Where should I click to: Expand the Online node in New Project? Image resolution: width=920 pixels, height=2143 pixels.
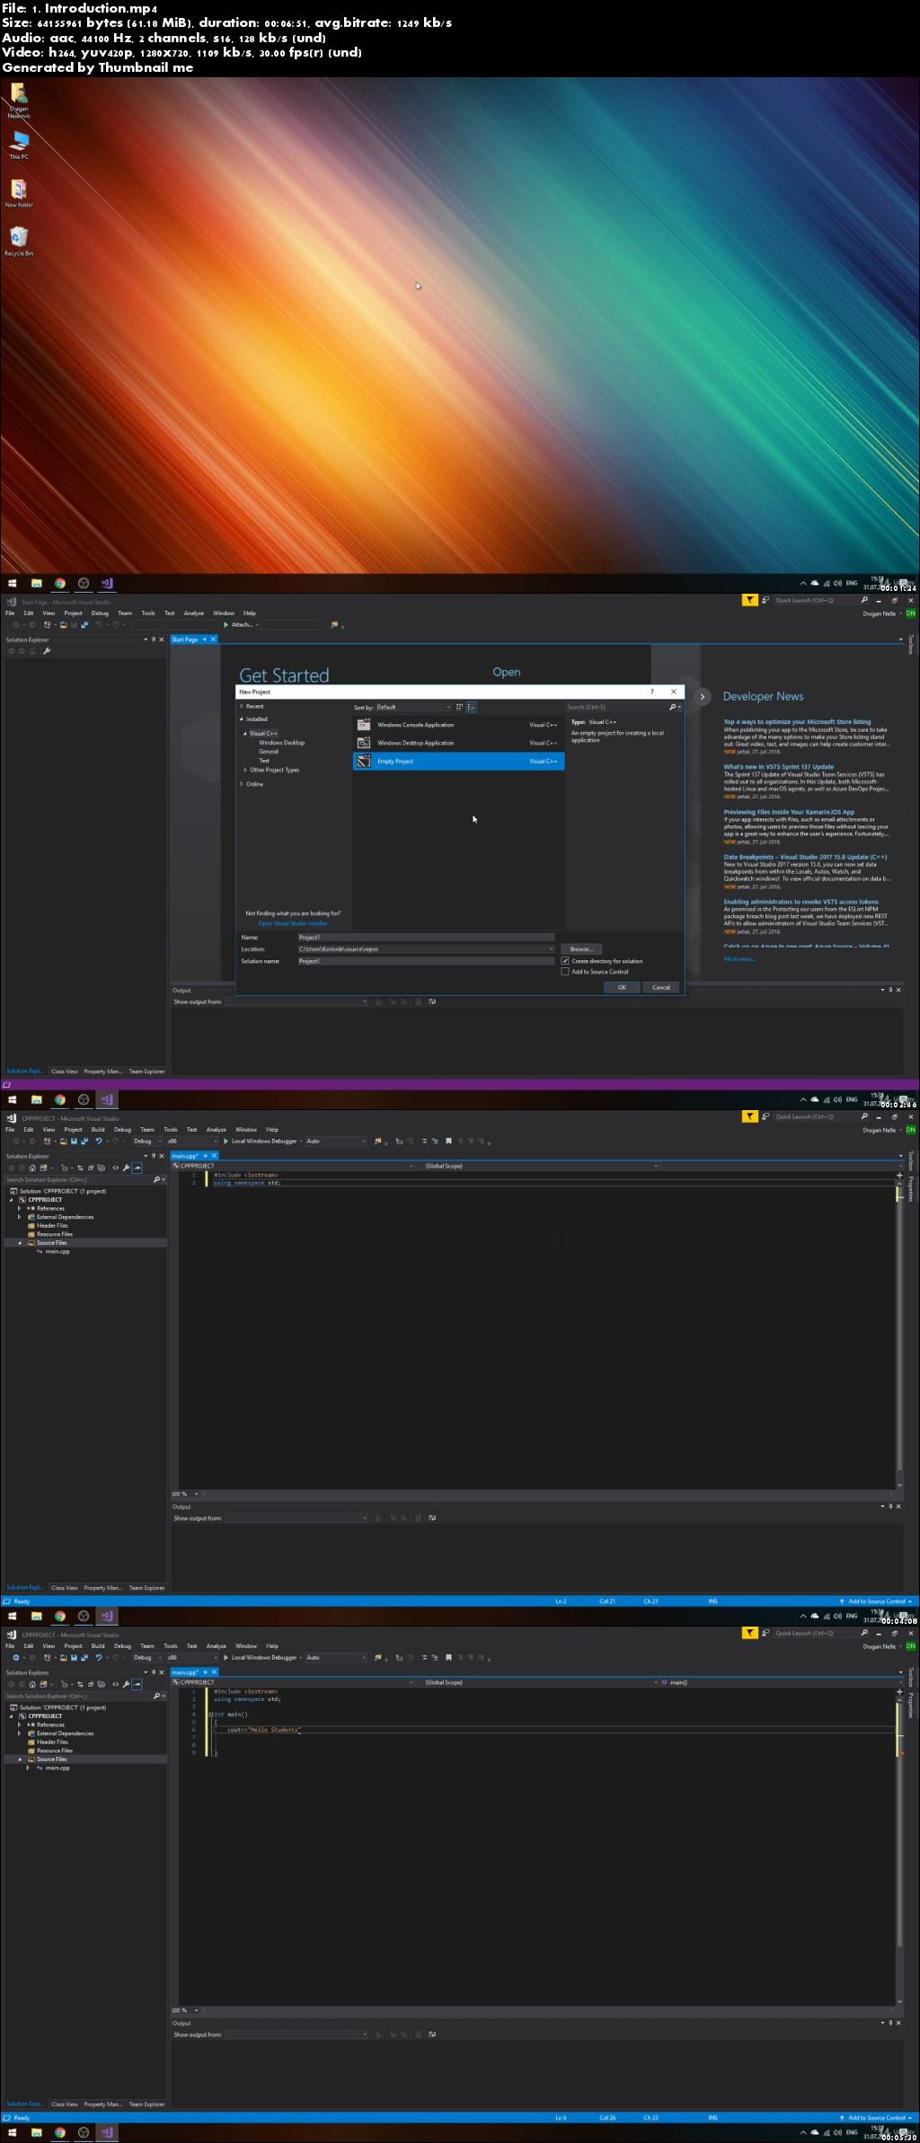(x=241, y=784)
